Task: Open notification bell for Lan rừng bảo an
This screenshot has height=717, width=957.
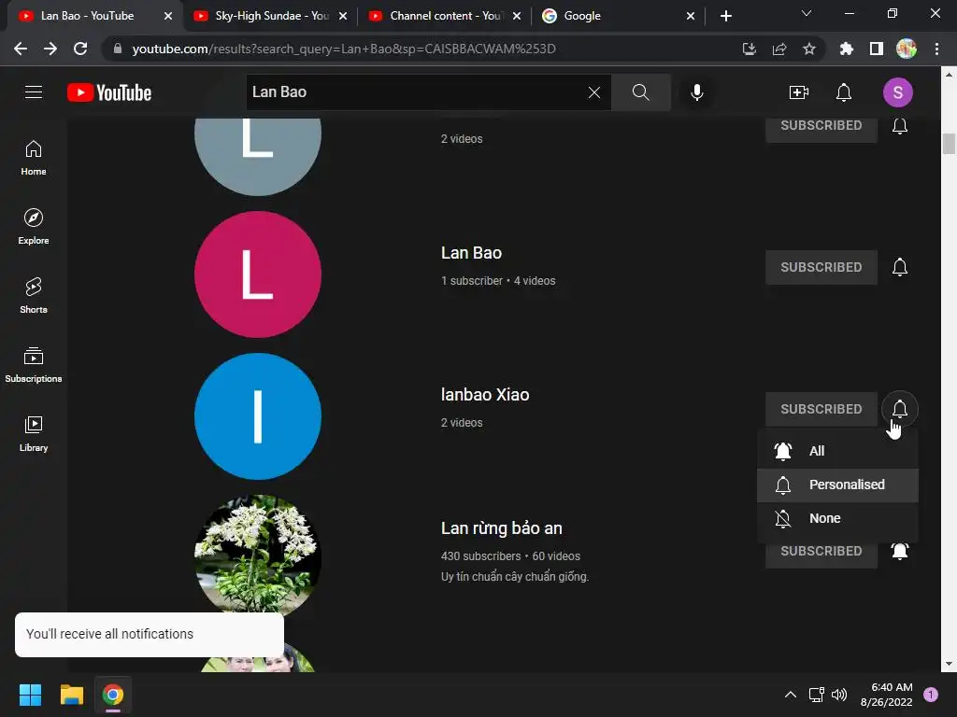Action: (x=899, y=551)
